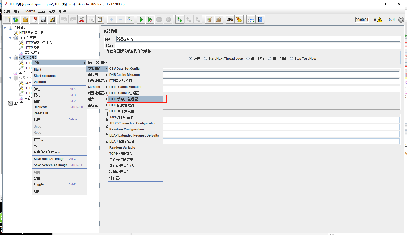Screen dimensions: 407x235
Task: Select Start Next Thread Loop radio button
Action: pyautogui.click(x=205, y=59)
